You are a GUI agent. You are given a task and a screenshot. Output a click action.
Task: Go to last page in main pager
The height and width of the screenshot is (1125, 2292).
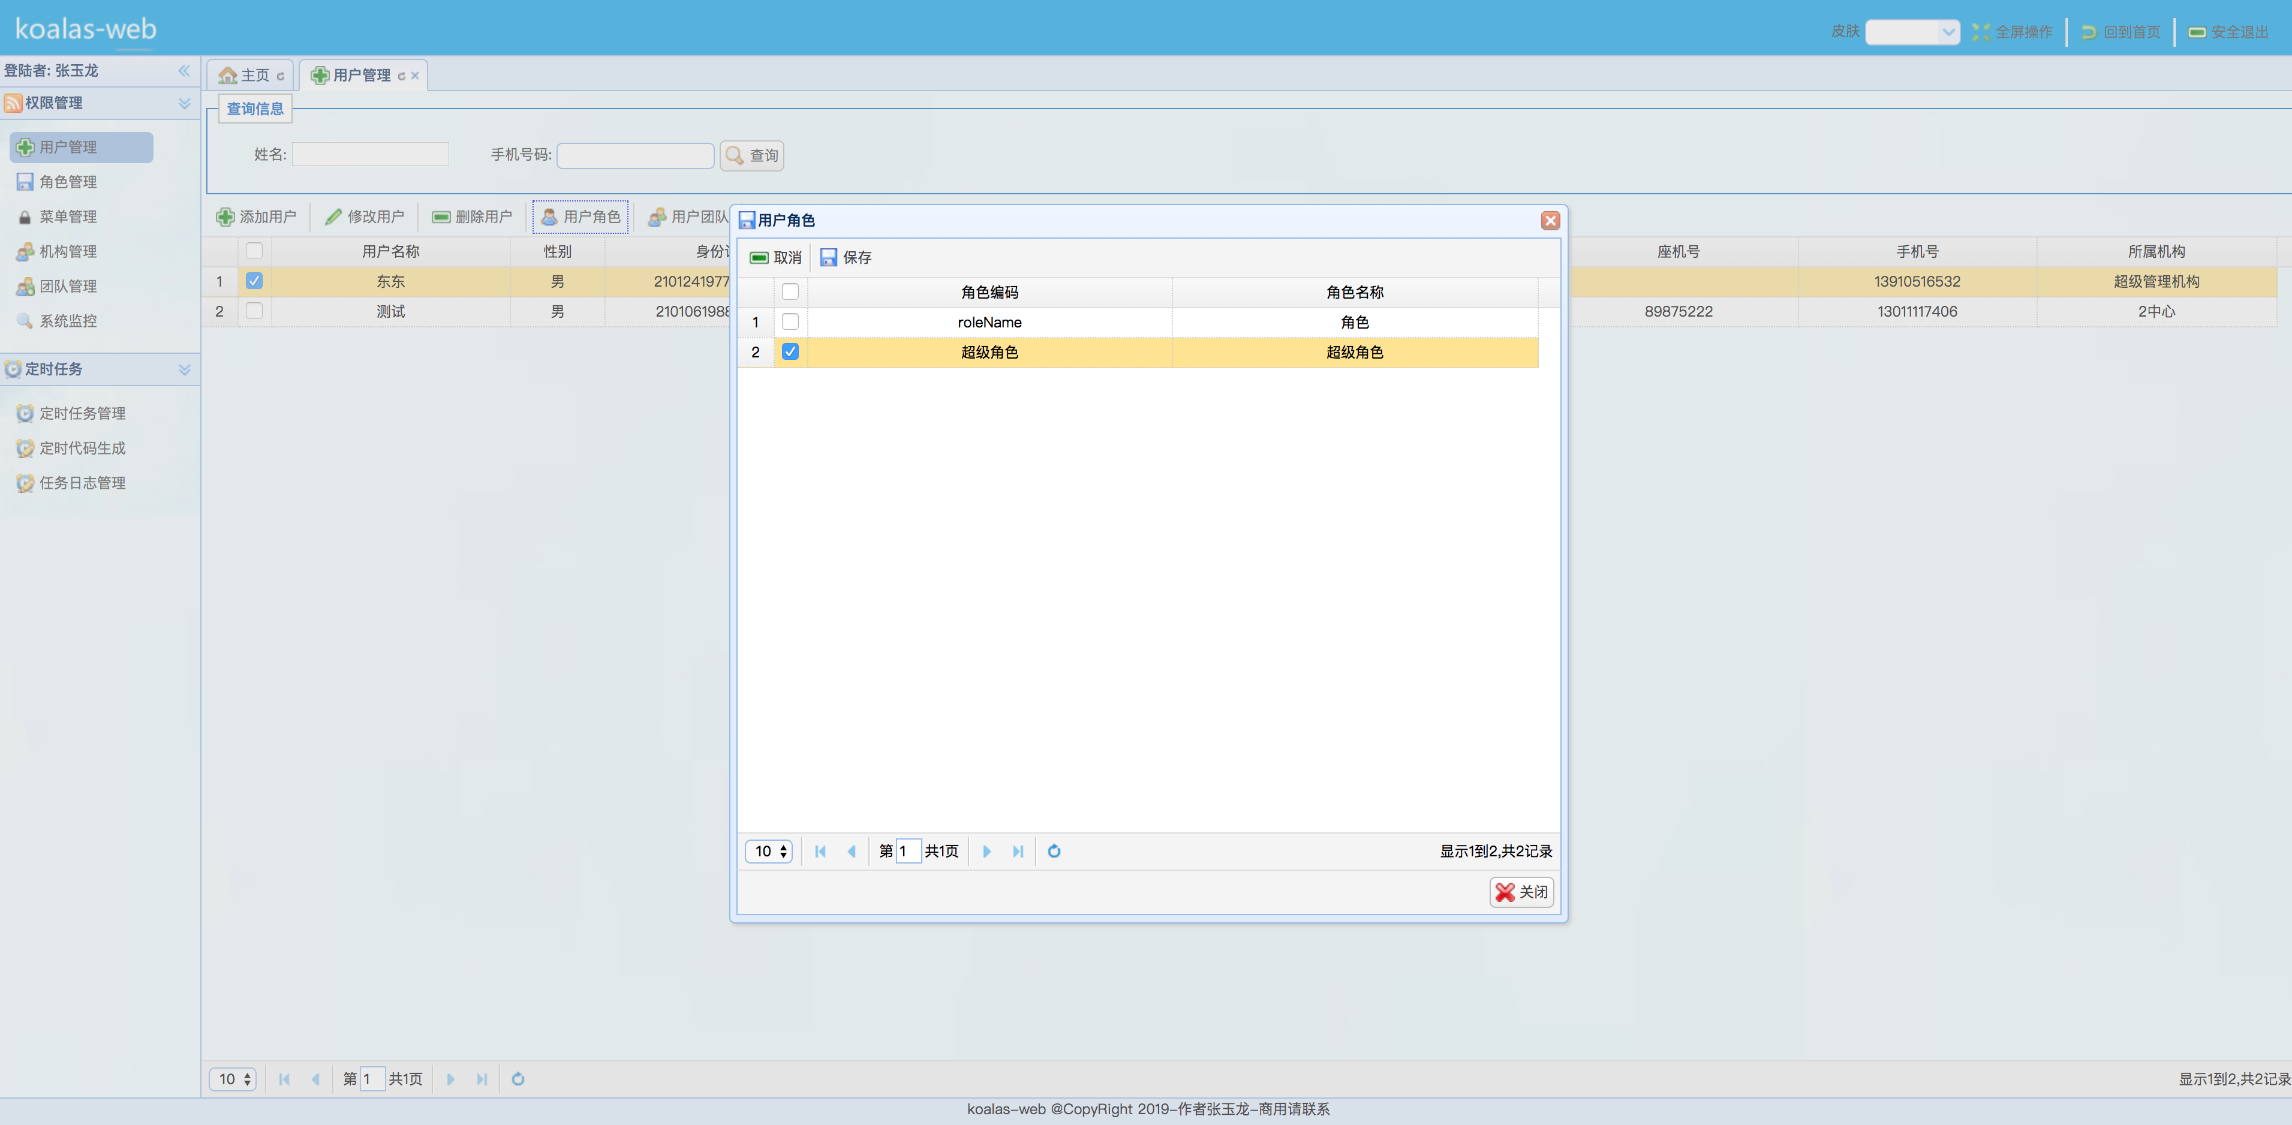(x=482, y=1079)
